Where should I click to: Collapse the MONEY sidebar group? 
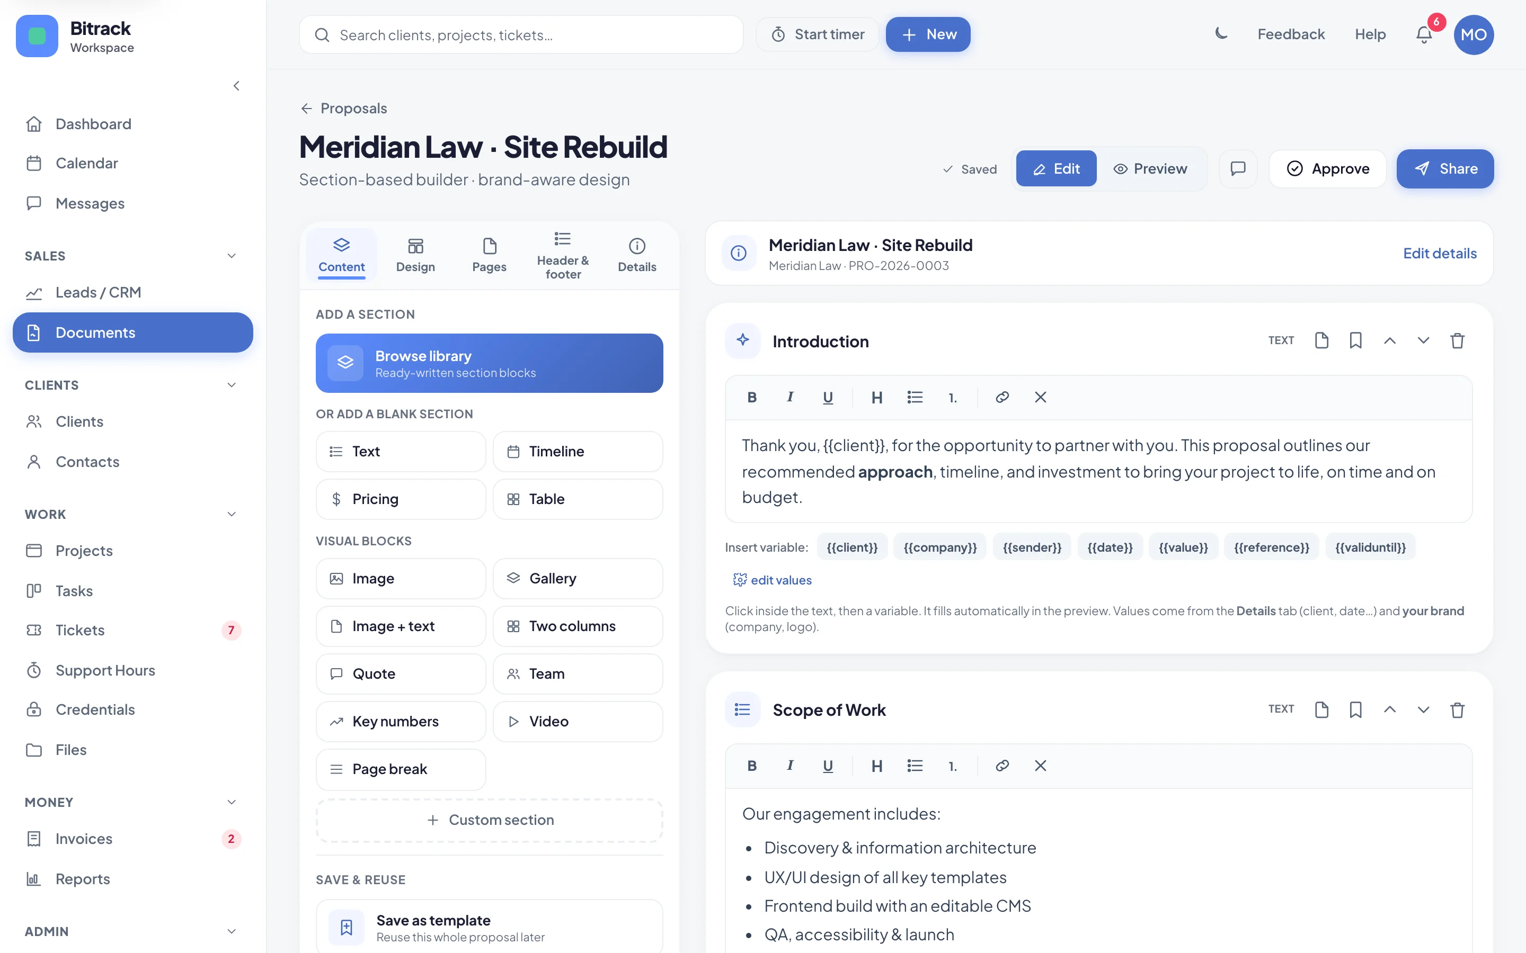[232, 802]
